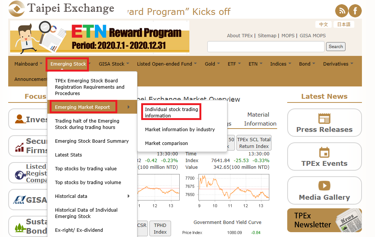
Task: Open the MOPS link
Action: coord(288,36)
